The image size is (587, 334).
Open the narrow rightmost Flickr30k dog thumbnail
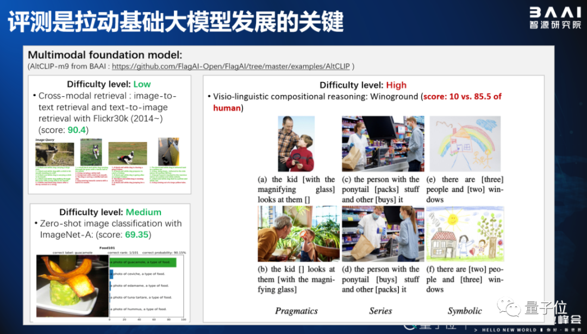click(168, 151)
